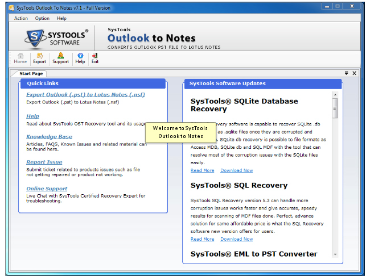Click the Export toolbar icon

(40, 58)
